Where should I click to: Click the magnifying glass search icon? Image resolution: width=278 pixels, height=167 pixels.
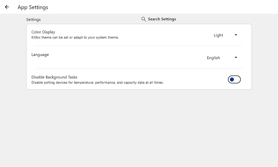click(x=144, y=19)
